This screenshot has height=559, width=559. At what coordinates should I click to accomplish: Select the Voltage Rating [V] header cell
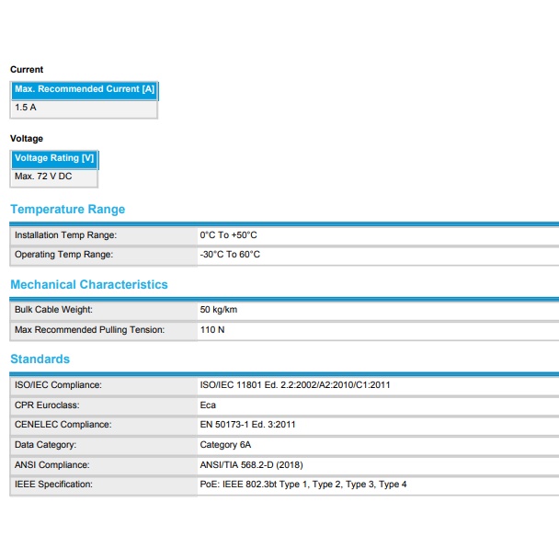(x=54, y=158)
